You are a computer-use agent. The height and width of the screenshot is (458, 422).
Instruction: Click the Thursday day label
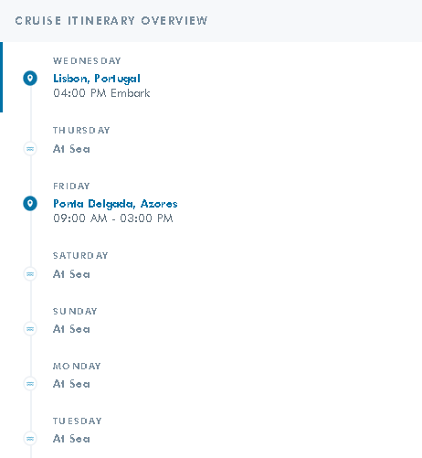(81, 130)
